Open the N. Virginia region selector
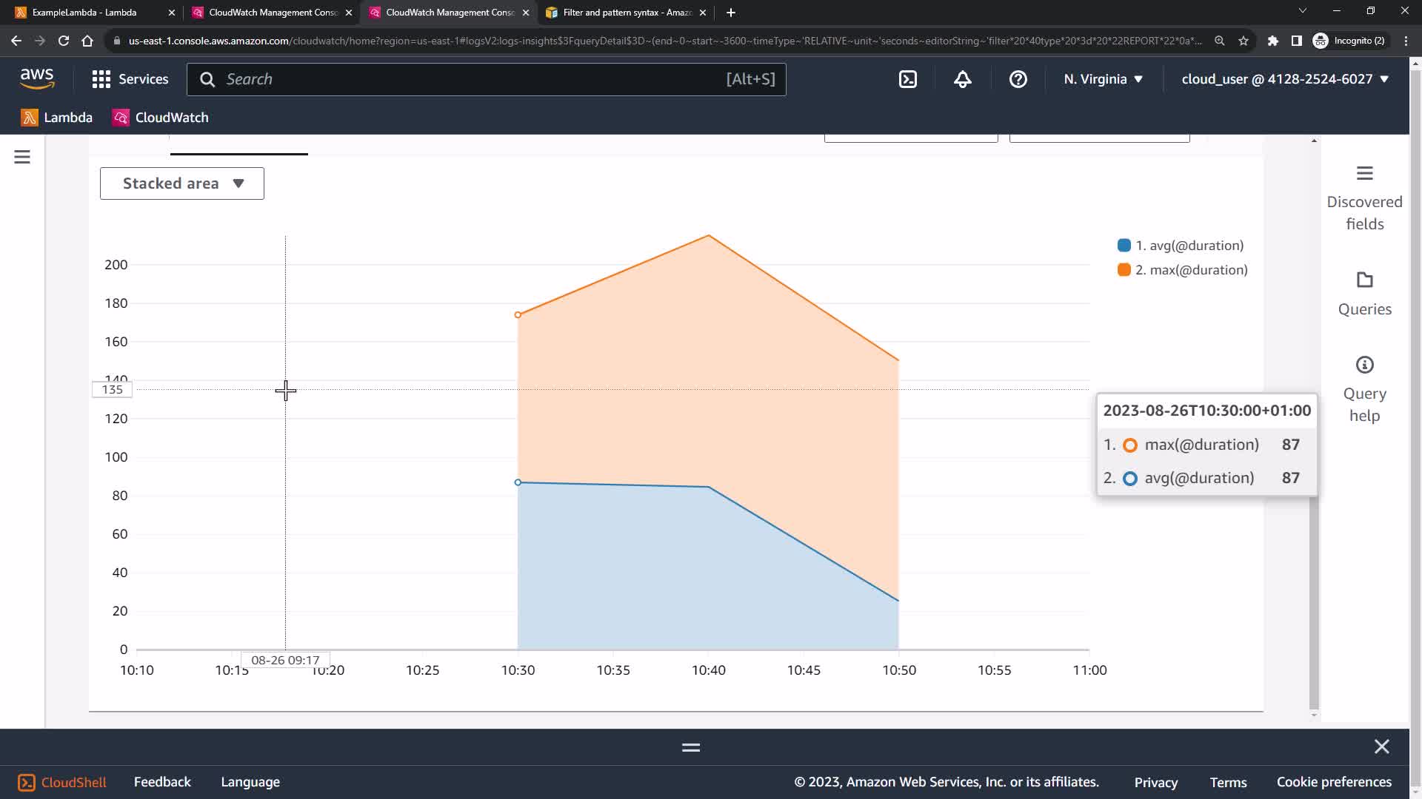Image resolution: width=1422 pixels, height=799 pixels. click(x=1103, y=79)
